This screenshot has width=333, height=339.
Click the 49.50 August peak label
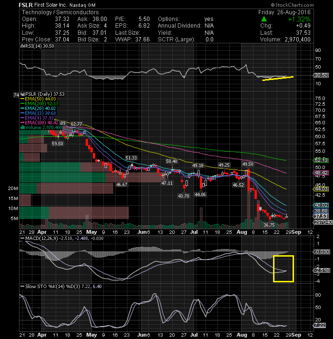pos(248,164)
